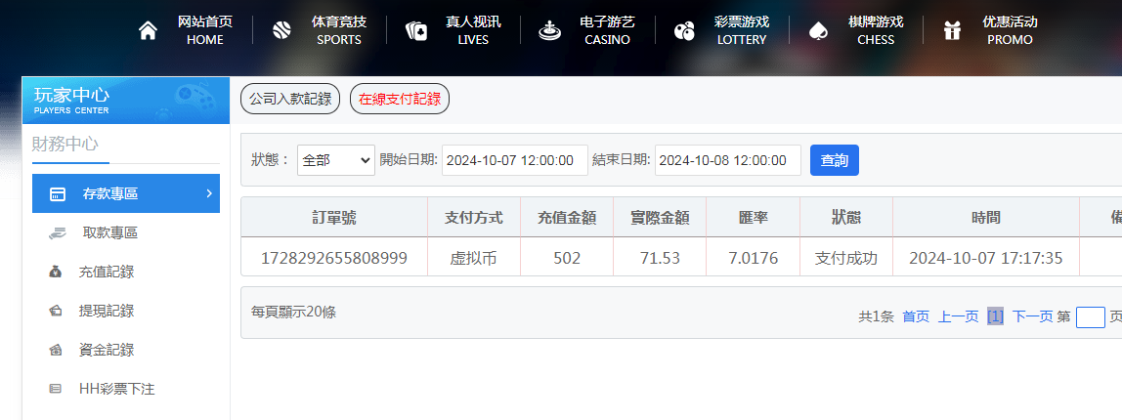Click the home house icon
This screenshot has width=1122, height=420.
(x=148, y=30)
